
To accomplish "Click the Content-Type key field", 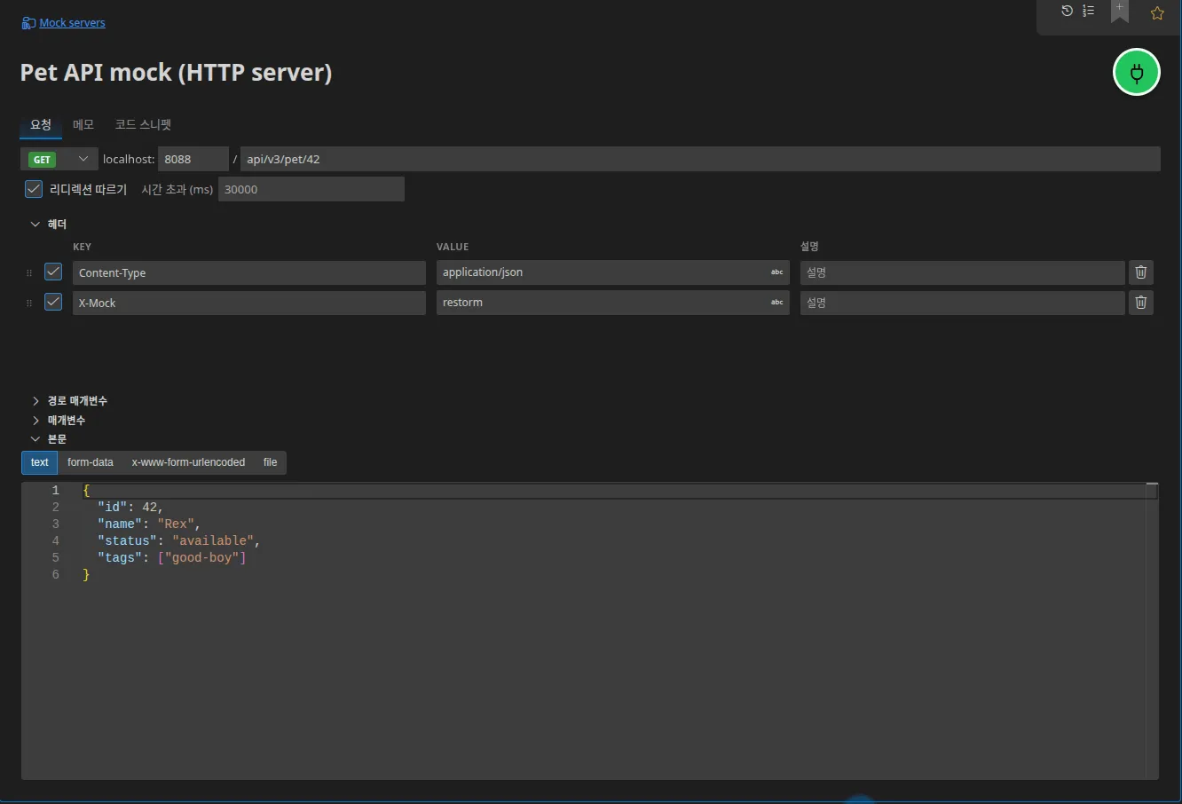I will 249,272.
